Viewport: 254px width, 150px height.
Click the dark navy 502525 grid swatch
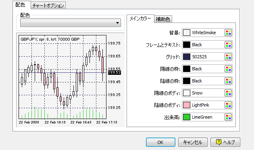[186, 57]
